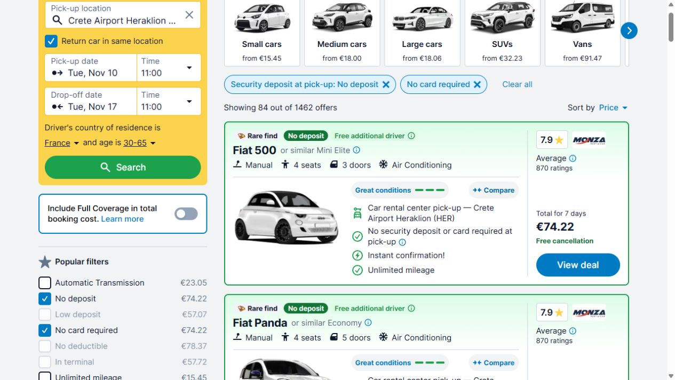The height and width of the screenshot is (380, 675).
Task: Click the Air Conditioning snowflake icon on Fiat 500
Action: tap(383, 164)
